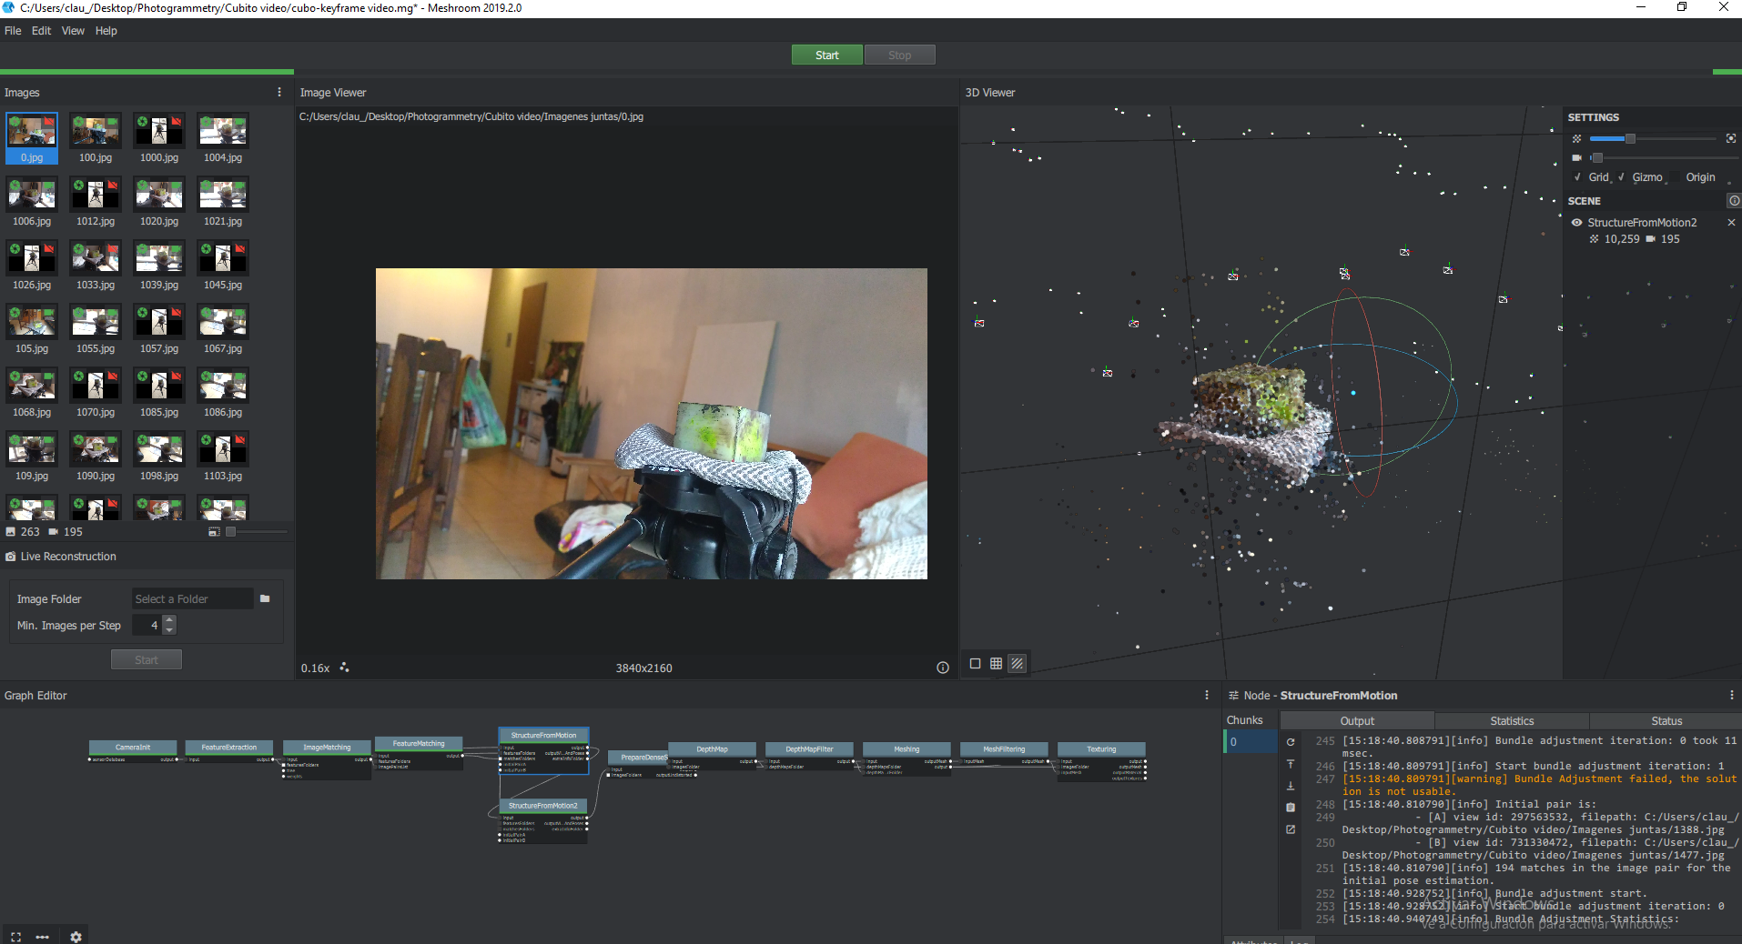The width and height of the screenshot is (1742, 944).
Task: Copy the log to clipboard
Action: [1291, 808]
